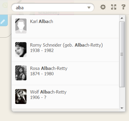
Task: Click the blue pencil edit tab
Action: pyautogui.click(x=3, y=20)
